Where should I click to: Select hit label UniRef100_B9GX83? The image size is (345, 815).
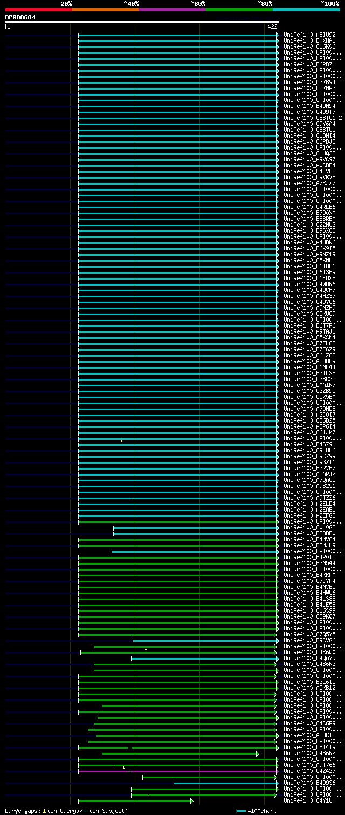[309, 231]
